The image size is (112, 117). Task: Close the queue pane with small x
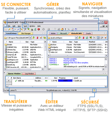5,73
